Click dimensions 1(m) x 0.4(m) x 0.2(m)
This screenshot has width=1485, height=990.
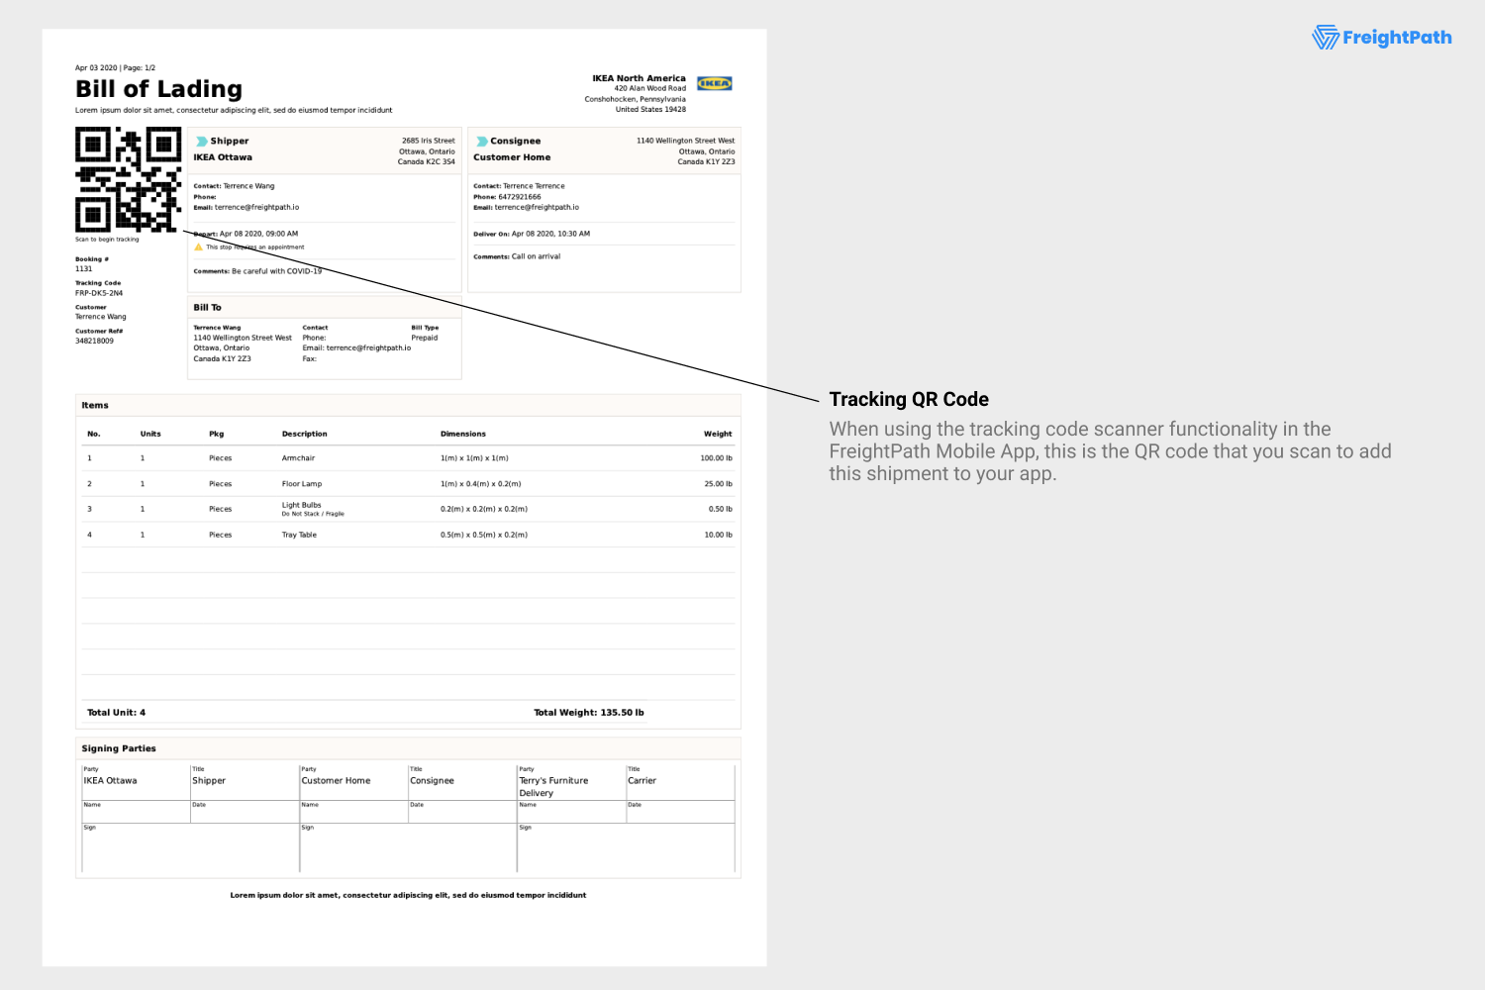point(480,484)
